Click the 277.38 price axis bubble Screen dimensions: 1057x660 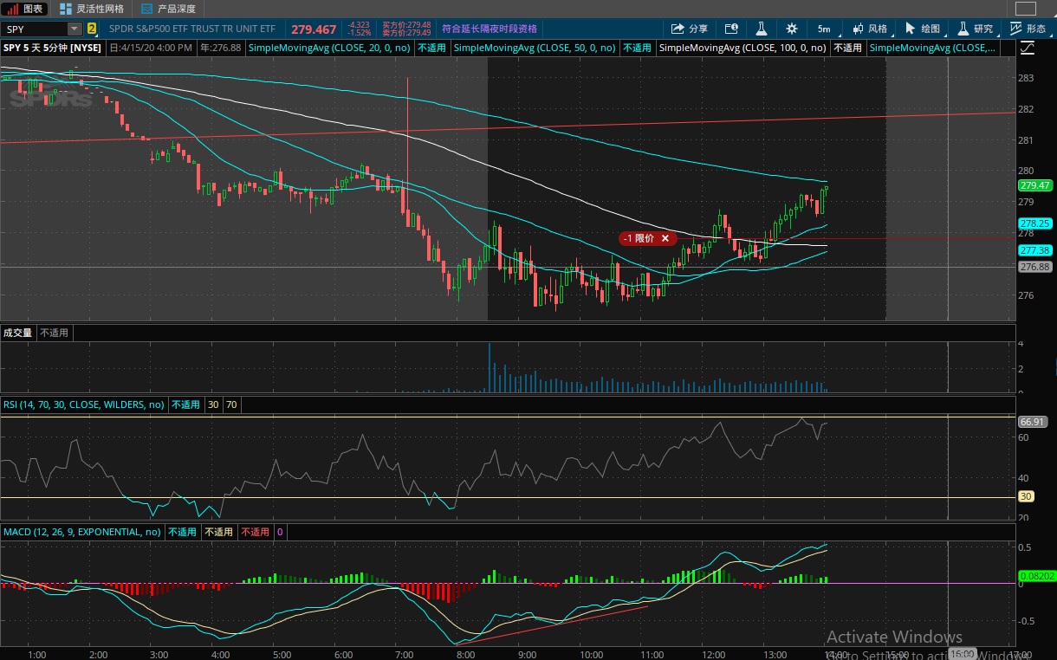[1035, 250]
